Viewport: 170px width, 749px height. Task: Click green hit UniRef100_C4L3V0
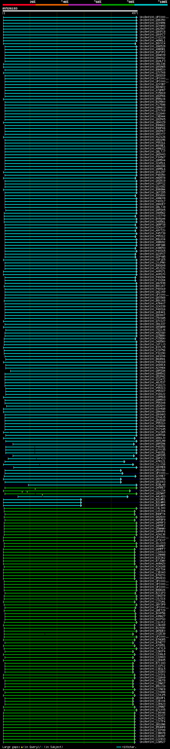pyautogui.click(x=152, y=508)
